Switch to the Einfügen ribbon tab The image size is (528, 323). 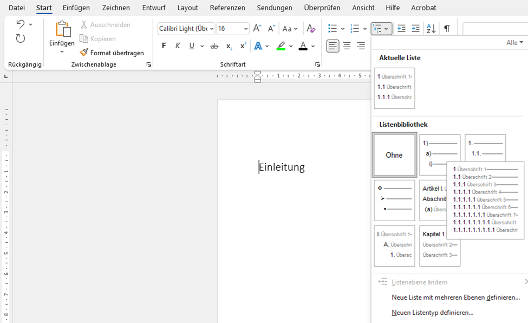click(x=76, y=8)
